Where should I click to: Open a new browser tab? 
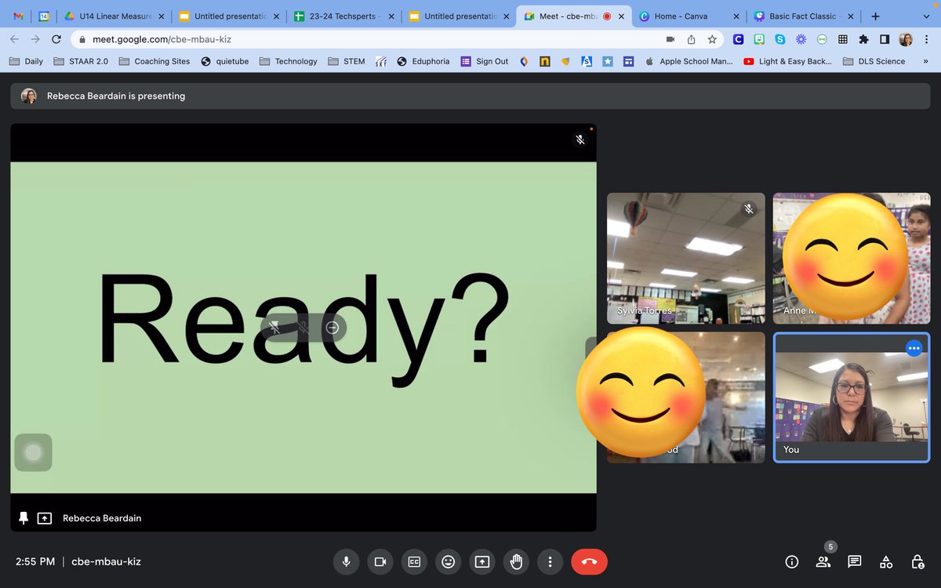coord(875,16)
